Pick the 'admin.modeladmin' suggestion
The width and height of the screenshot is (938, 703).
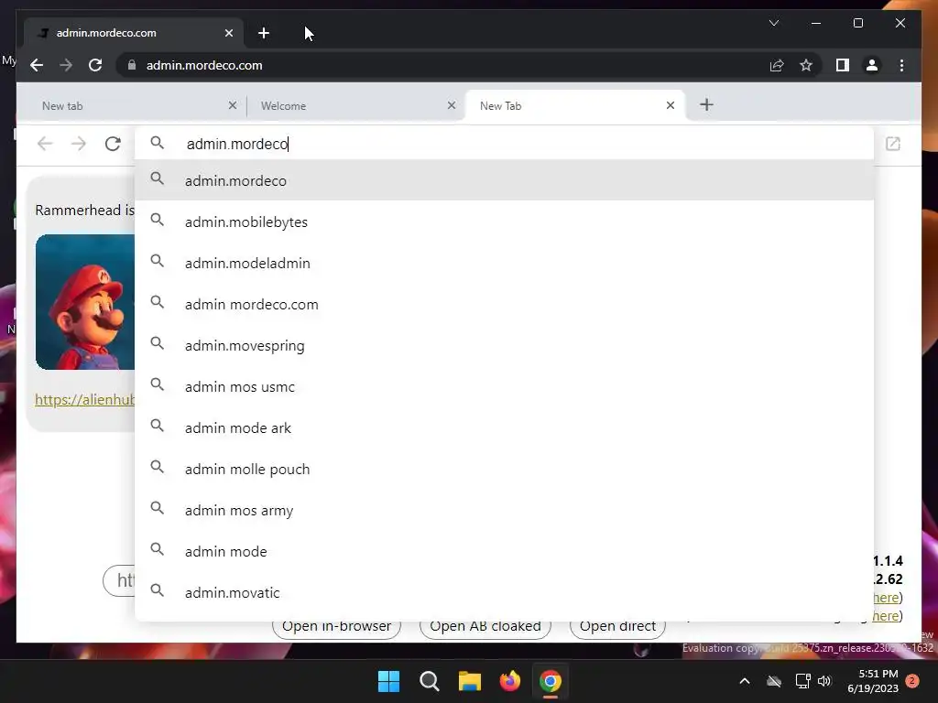[504, 263]
